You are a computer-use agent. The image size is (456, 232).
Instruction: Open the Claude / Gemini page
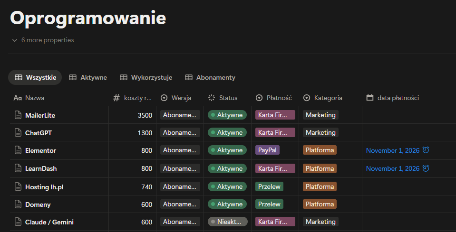49,222
